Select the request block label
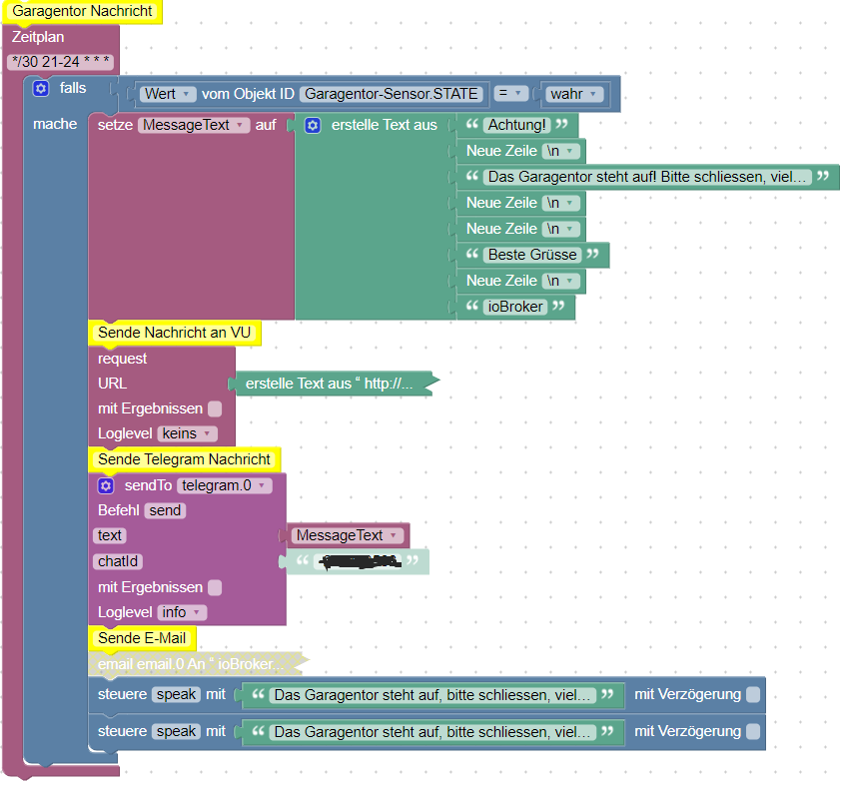 click(122, 359)
